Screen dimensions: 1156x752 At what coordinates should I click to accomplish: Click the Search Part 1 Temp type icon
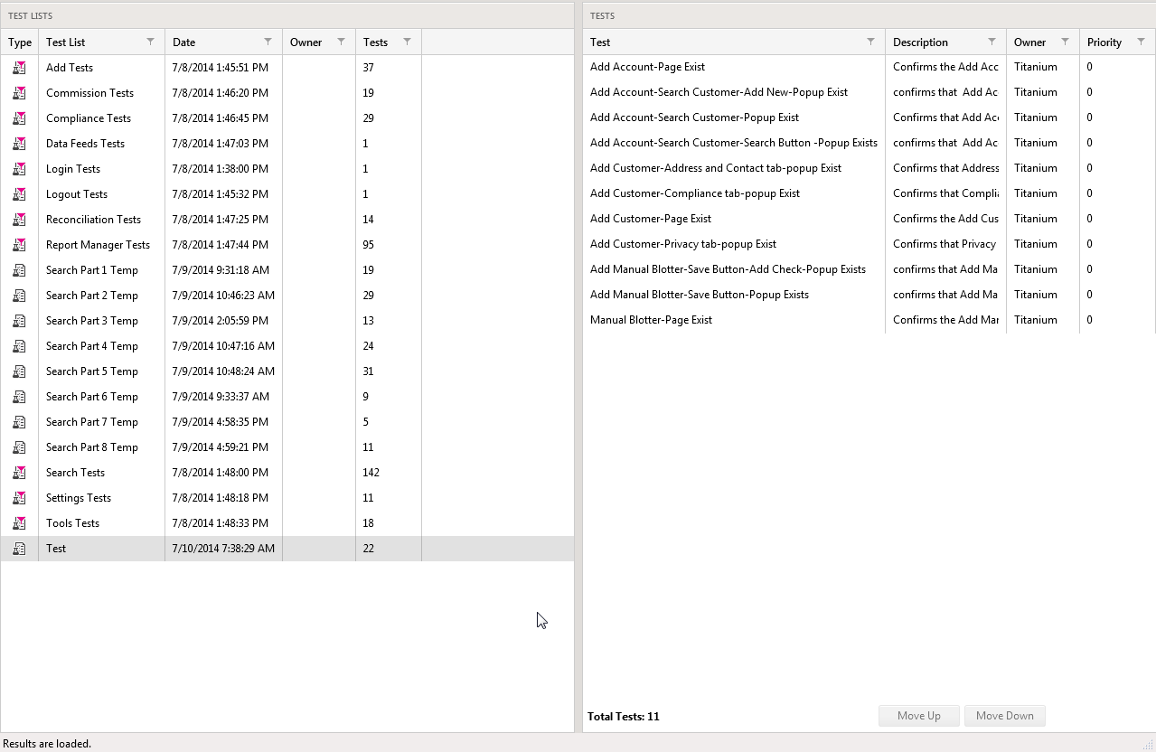click(x=19, y=270)
